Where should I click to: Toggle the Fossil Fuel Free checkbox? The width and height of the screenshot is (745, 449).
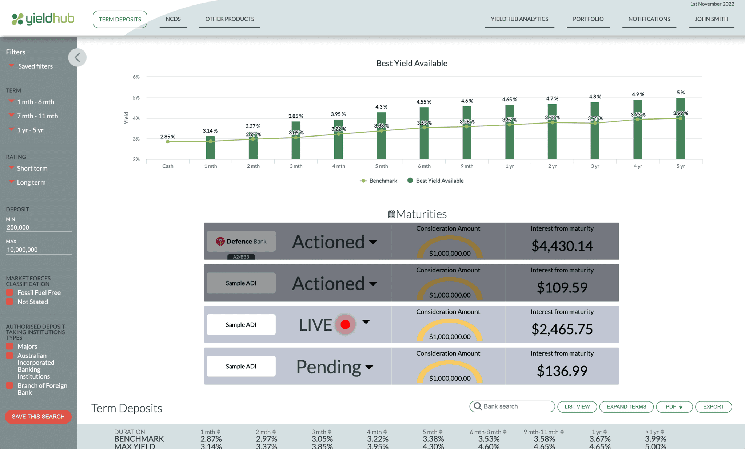pyautogui.click(x=10, y=292)
